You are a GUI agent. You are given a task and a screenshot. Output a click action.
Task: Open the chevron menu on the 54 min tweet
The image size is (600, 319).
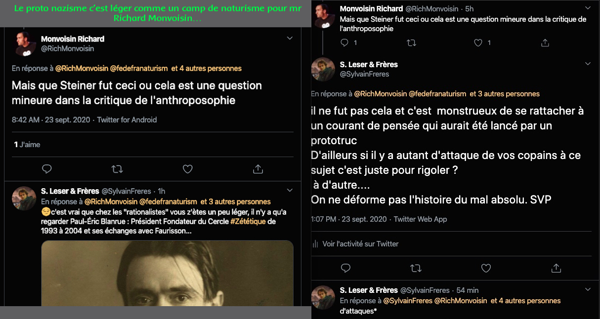click(588, 289)
